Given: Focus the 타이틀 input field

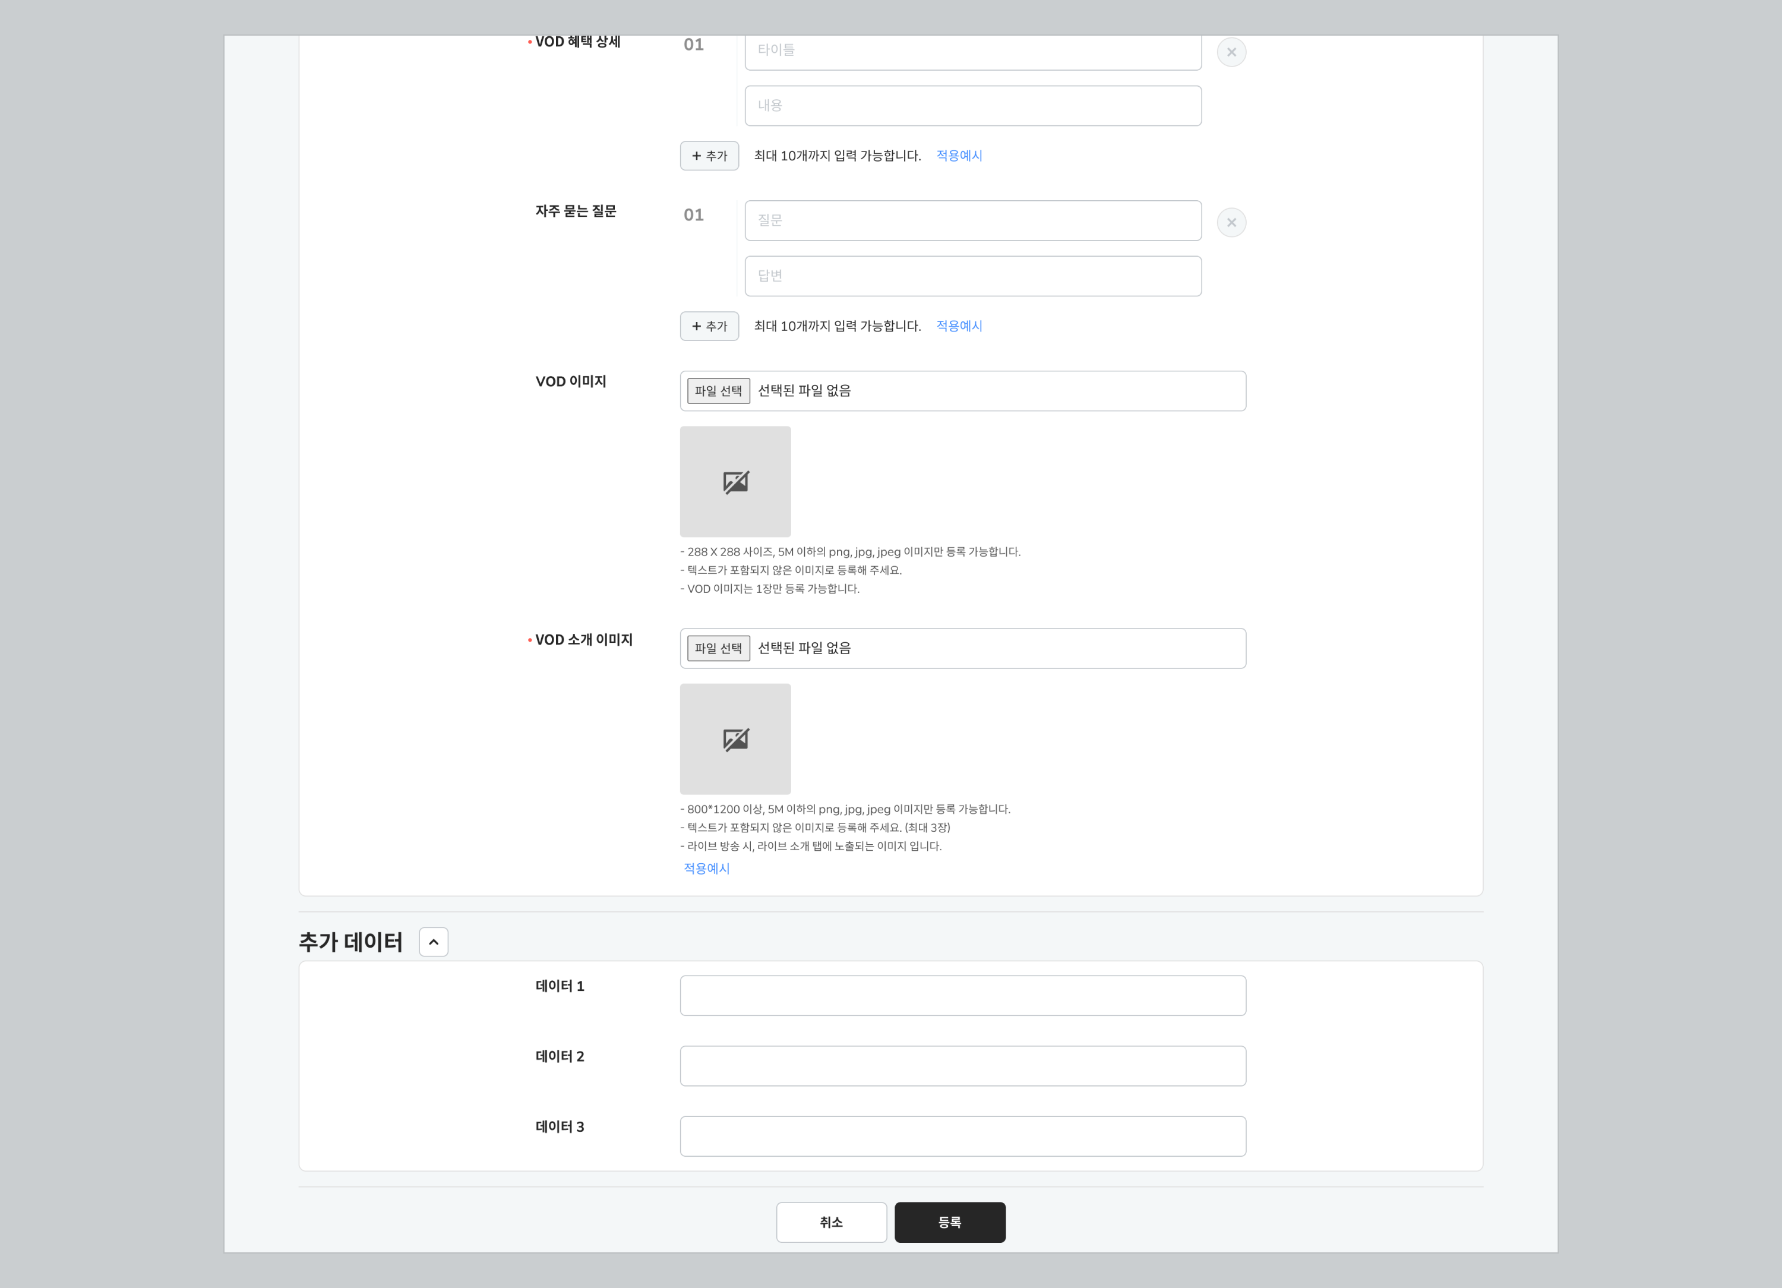Looking at the screenshot, I should click(x=972, y=50).
